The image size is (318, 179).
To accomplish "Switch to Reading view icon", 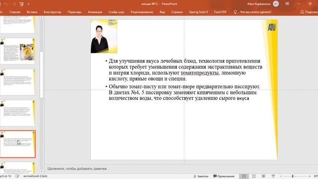I will (263, 176).
